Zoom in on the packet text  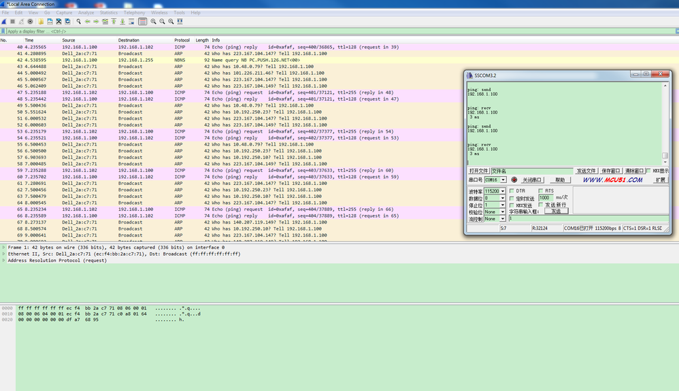pos(153,22)
